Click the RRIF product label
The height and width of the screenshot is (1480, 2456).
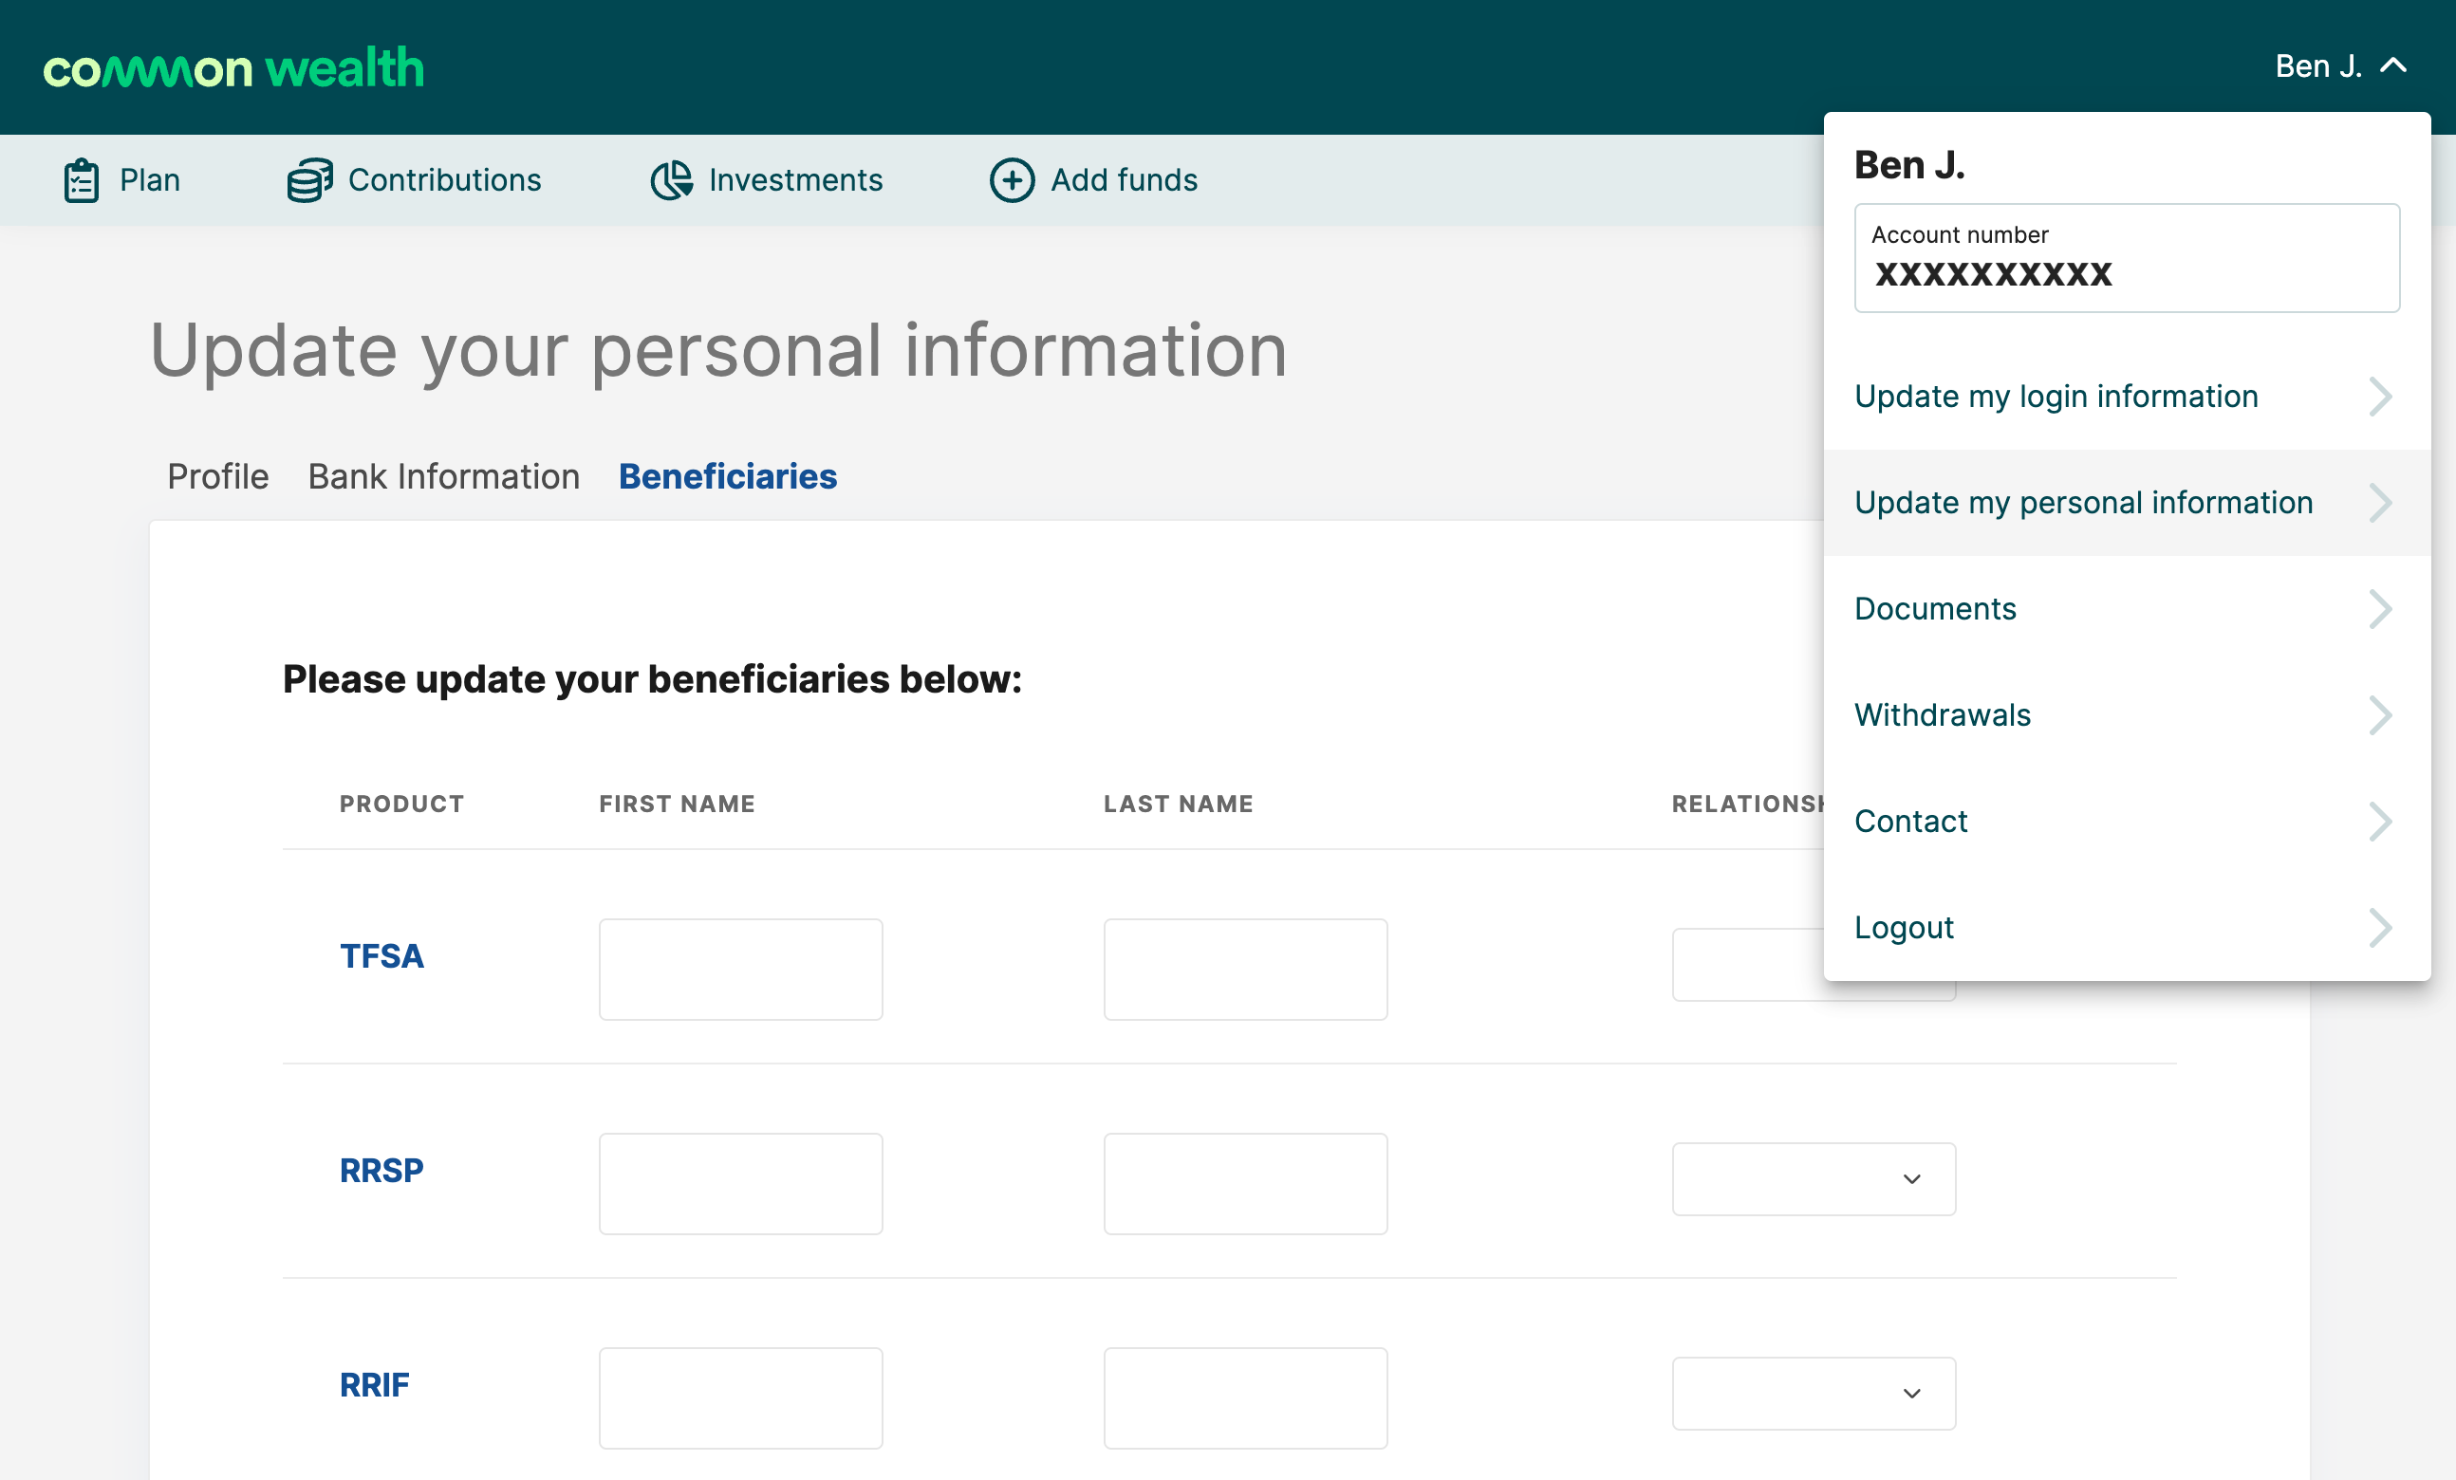pyautogui.click(x=374, y=1384)
